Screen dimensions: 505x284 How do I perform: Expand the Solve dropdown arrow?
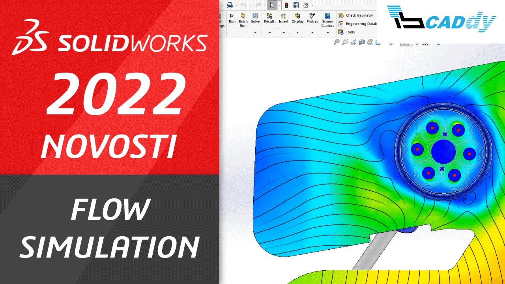[255, 33]
